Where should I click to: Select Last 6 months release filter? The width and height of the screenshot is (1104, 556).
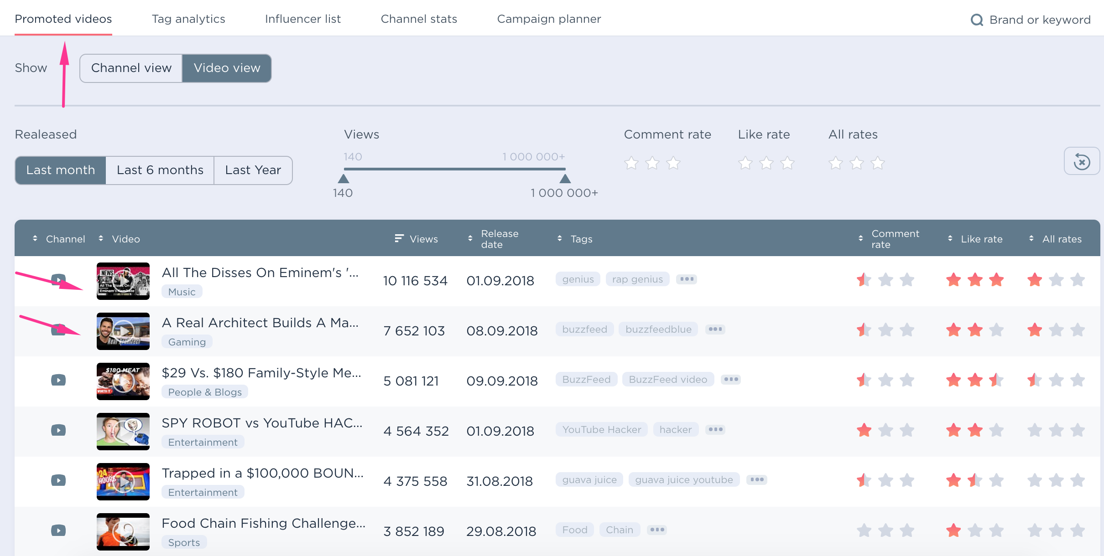coord(160,170)
